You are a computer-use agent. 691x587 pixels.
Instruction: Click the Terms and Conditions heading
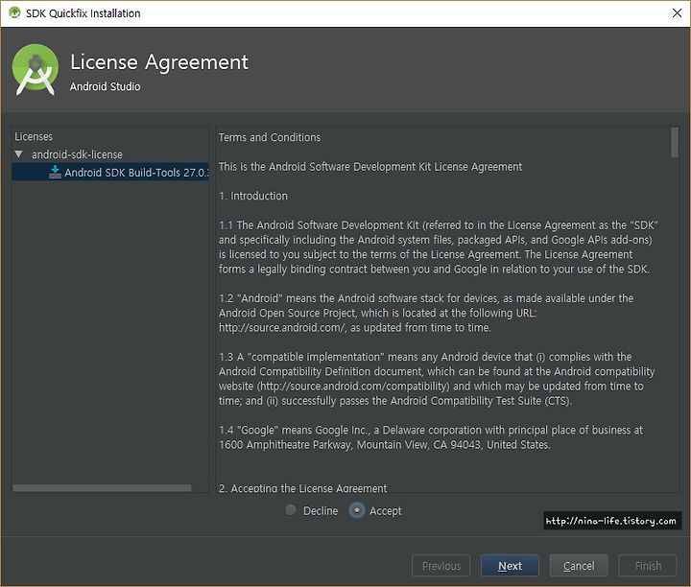pyautogui.click(x=270, y=137)
